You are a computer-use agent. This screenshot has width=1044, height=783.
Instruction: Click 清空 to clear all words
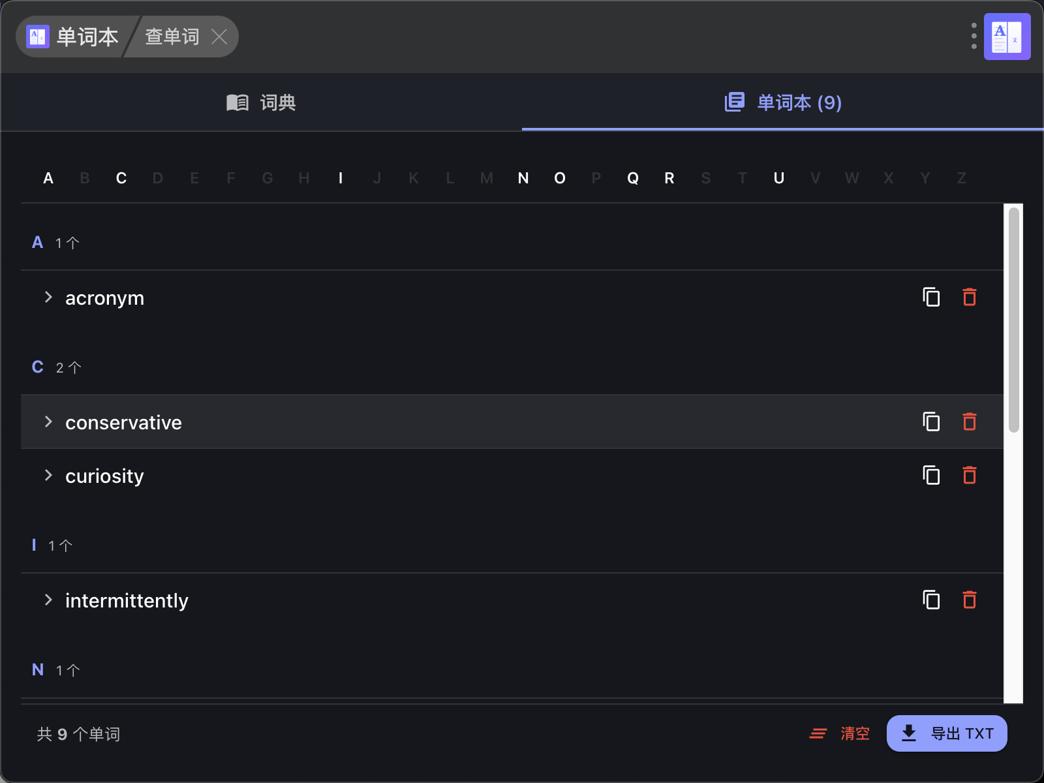coord(840,733)
